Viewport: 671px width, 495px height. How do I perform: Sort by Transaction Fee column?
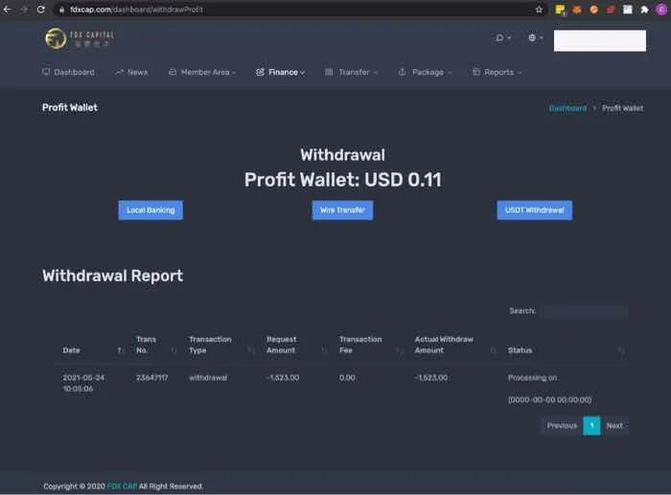(x=371, y=345)
